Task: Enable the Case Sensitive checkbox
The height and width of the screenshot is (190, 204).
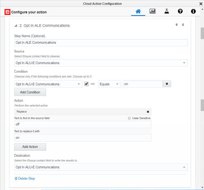Action: click(x=129, y=118)
